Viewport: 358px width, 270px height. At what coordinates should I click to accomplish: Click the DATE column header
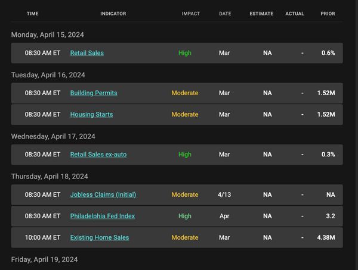click(225, 14)
